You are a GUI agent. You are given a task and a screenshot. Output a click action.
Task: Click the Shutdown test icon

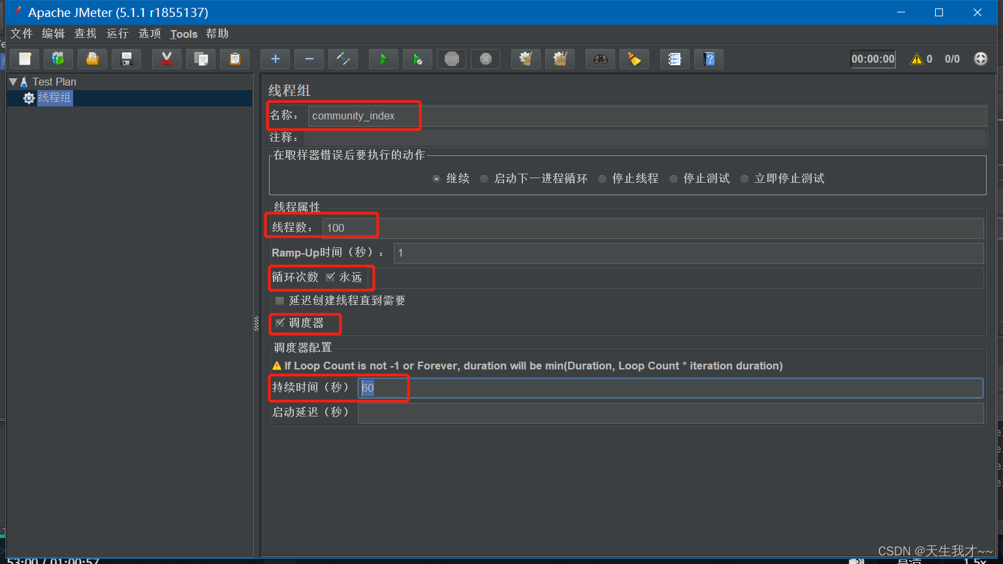(486, 59)
